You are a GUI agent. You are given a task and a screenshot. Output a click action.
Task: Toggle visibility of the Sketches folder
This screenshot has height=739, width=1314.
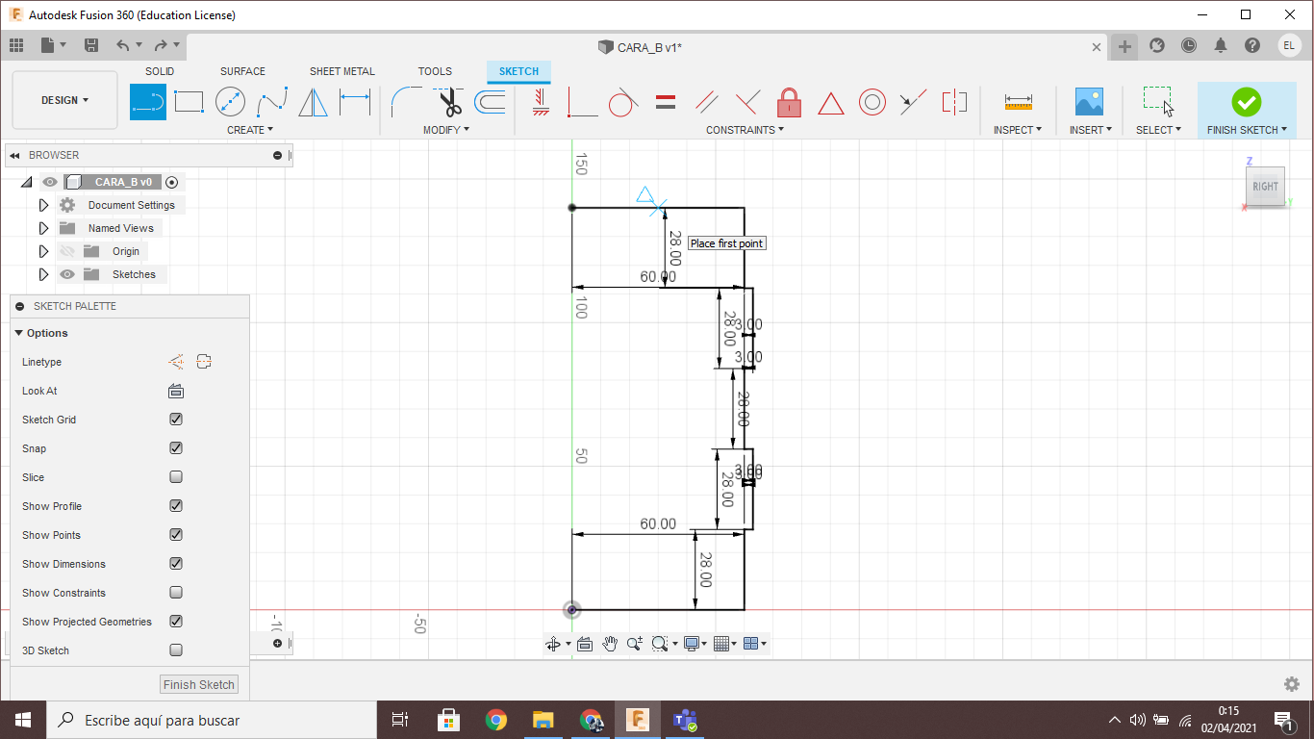(67, 274)
